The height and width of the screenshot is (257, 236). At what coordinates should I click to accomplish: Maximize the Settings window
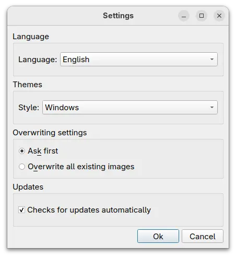(x=202, y=16)
